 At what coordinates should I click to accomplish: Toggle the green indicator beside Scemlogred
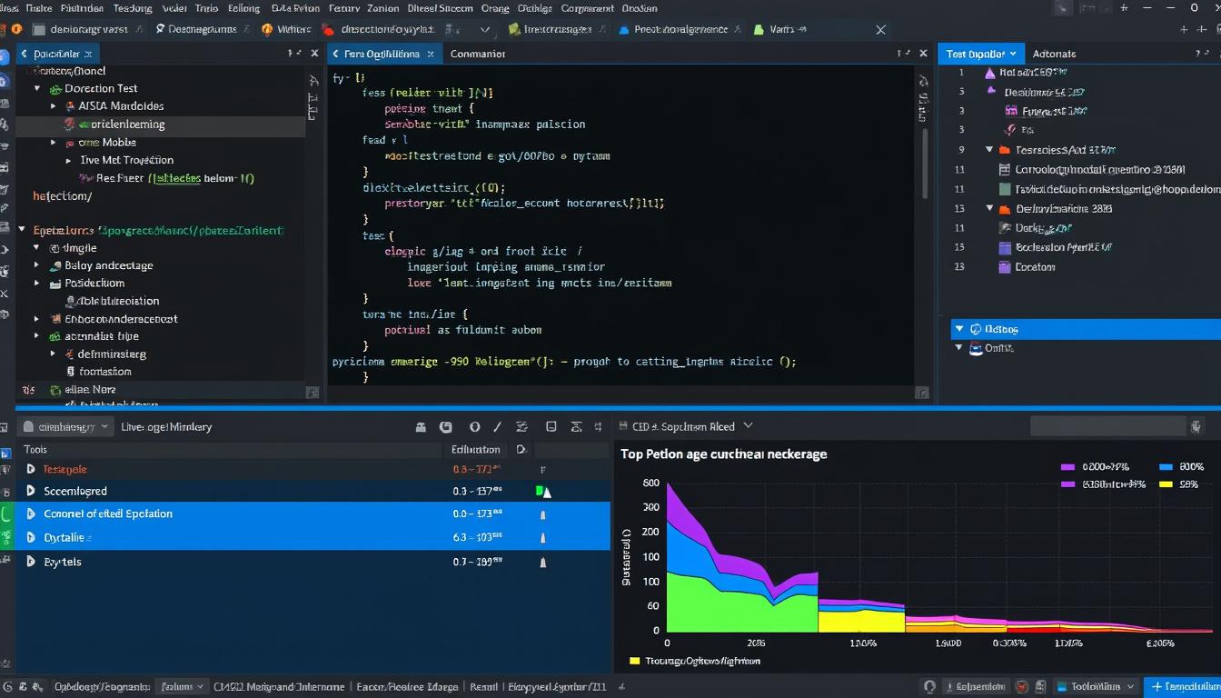(x=540, y=491)
